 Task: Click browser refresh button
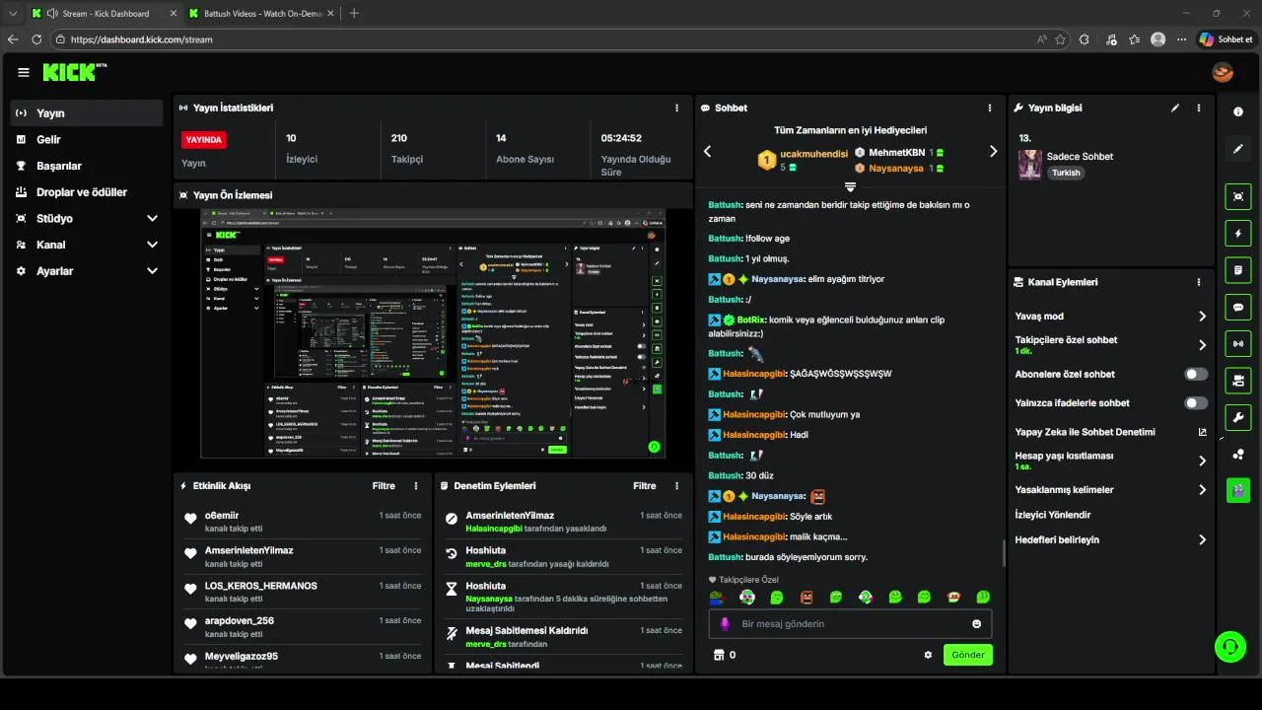[36, 39]
